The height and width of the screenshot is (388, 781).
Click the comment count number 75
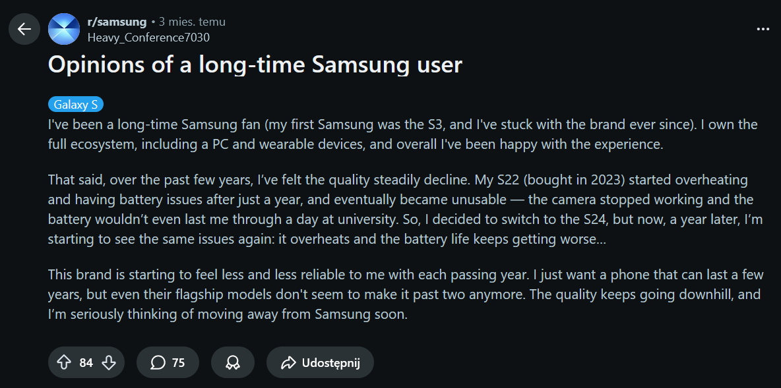178,362
